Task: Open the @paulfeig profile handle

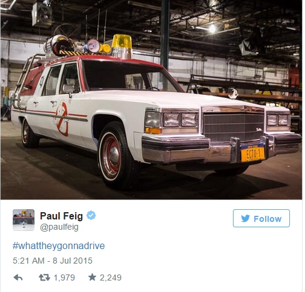Action: (x=59, y=227)
